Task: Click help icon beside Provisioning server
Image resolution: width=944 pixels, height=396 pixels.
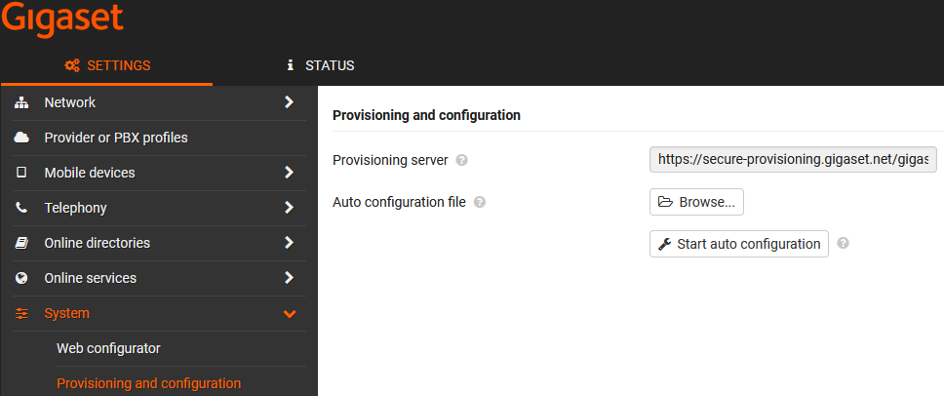Action: point(462,160)
